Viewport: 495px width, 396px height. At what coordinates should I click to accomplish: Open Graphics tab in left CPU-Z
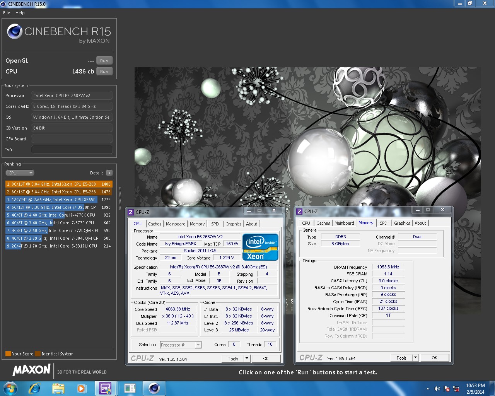click(234, 224)
